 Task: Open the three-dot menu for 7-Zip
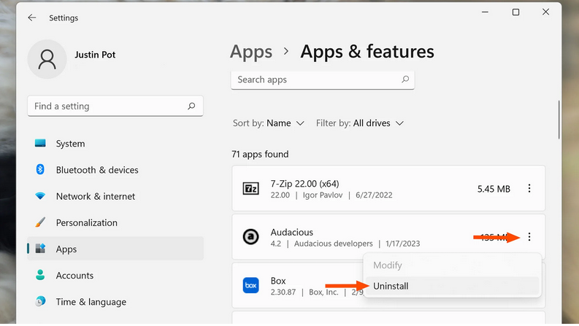click(529, 188)
